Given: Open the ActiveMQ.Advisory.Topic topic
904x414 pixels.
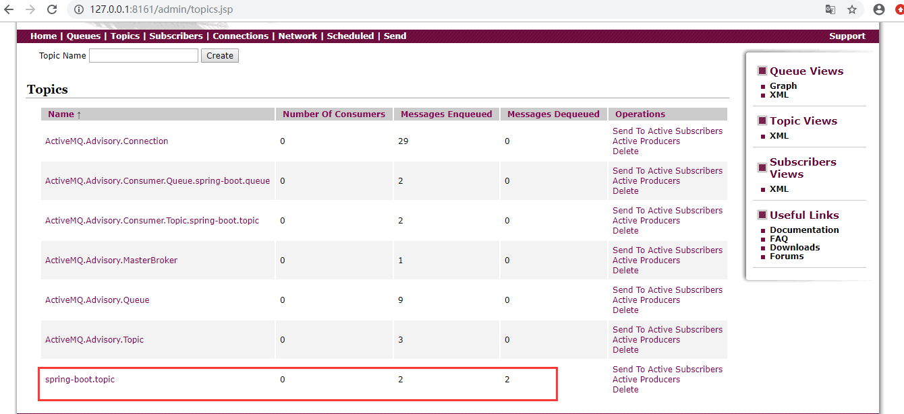Looking at the screenshot, I should pyautogui.click(x=94, y=340).
